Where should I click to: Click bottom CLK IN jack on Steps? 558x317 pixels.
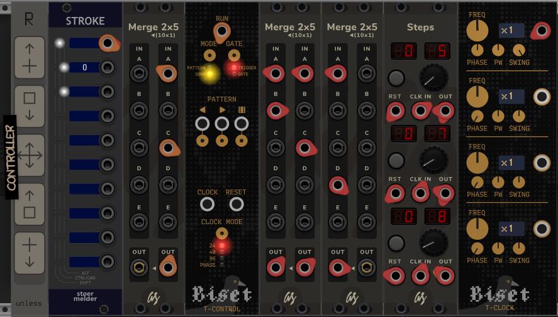coord(420,276)
